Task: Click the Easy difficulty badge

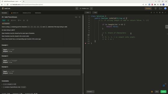Action: point(4,20)
